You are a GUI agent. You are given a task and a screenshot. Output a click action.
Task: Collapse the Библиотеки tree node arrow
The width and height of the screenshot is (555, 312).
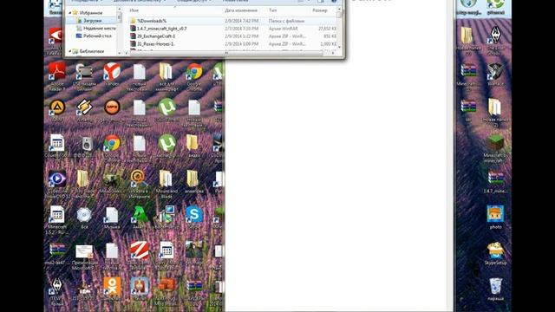click(x=69, y=51)
